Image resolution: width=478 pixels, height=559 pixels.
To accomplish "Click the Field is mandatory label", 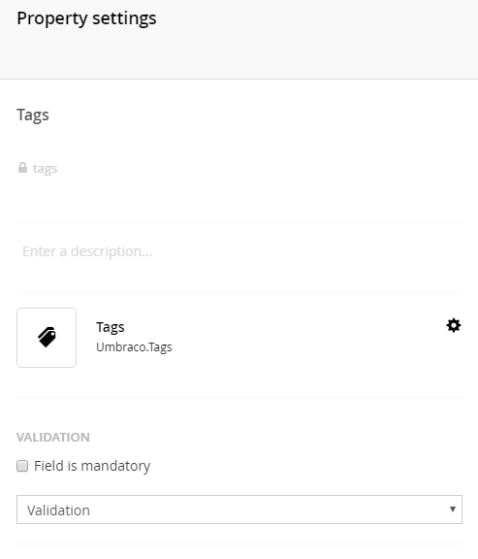I will [92, 466].
